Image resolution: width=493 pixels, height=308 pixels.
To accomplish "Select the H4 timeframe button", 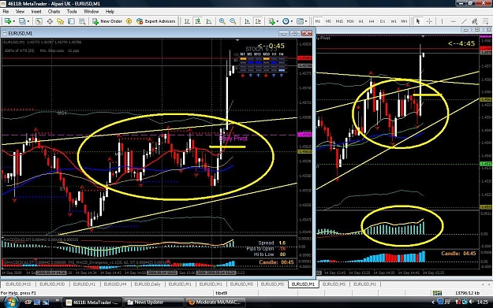I will [x=372, y=21].
